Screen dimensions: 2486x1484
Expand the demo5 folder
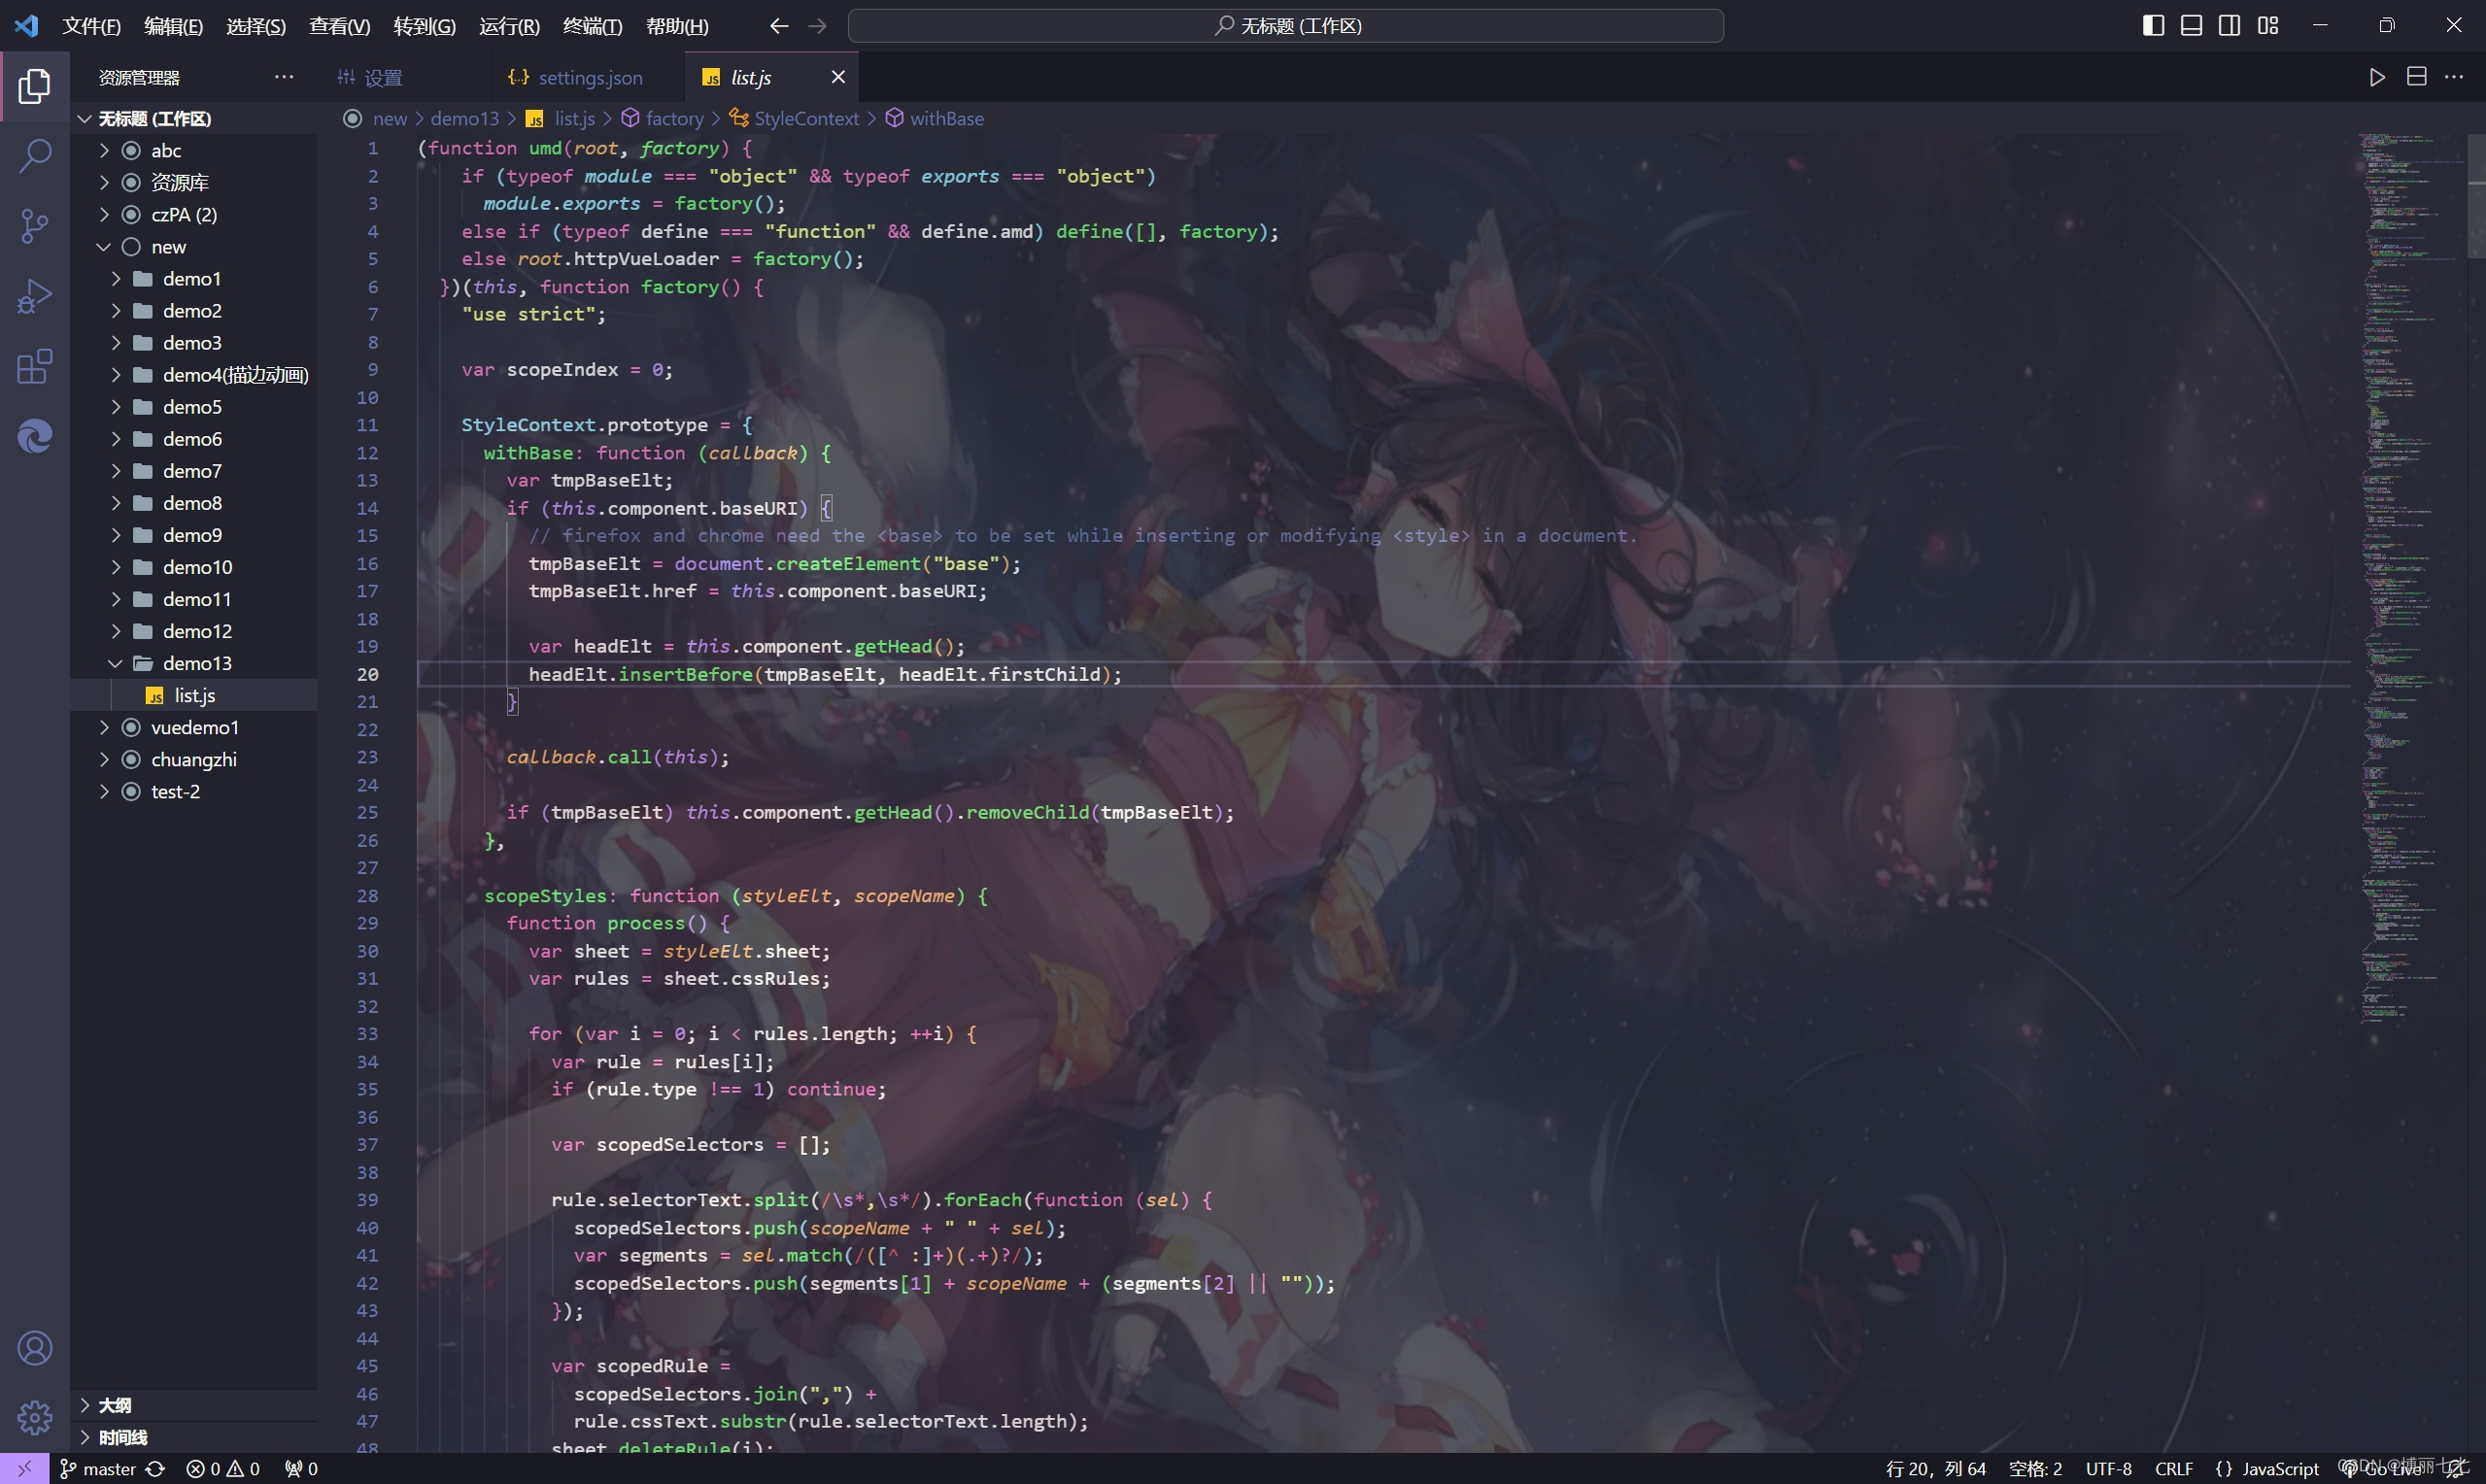coord(192,407)
